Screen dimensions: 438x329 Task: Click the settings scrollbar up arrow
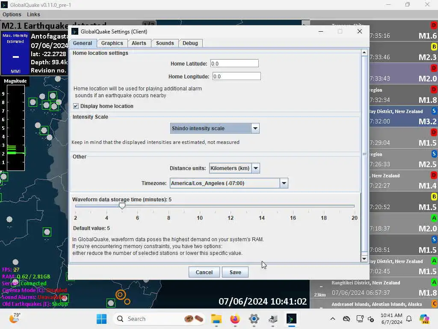[364, 53]
